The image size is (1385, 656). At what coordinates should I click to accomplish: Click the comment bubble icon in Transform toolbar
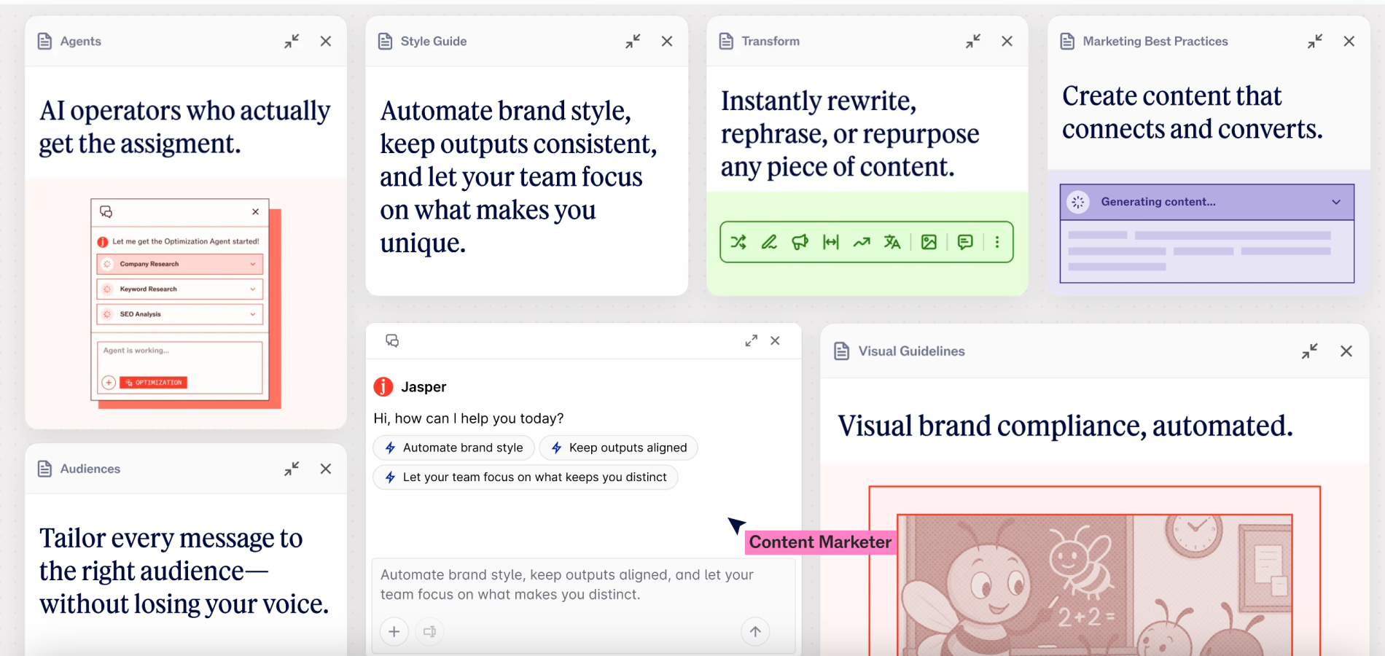click(965, 242)
